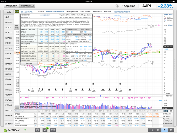177x133 pixels.
Task: Select IEOSX in the symbol list
Action: click(9, 79)
